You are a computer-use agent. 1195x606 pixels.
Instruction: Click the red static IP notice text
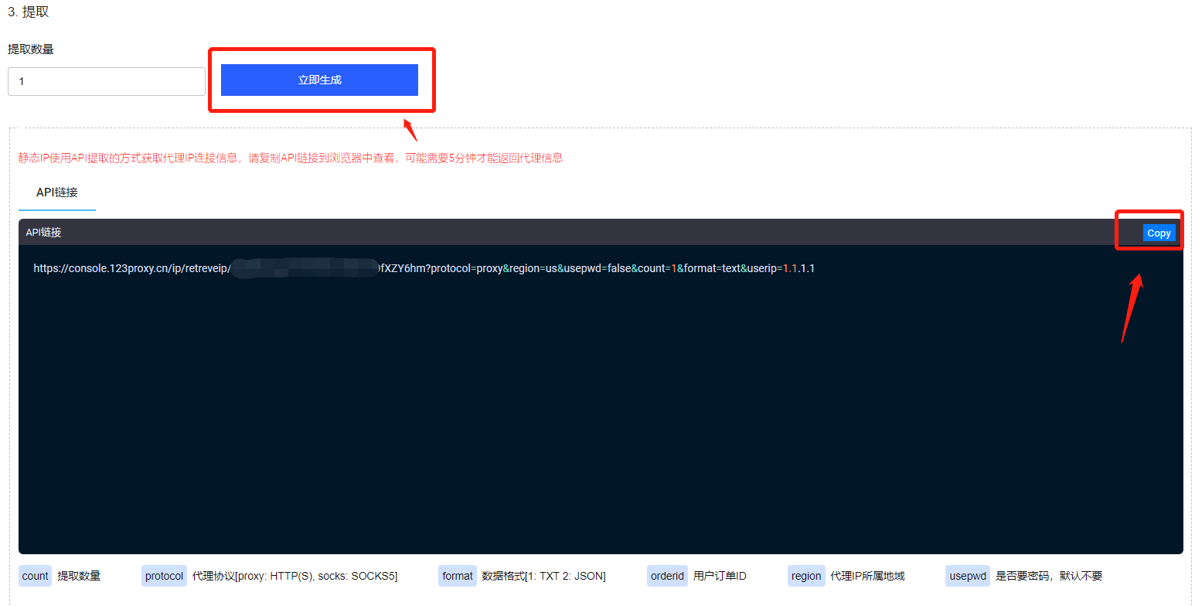click(x=290, y=158)
